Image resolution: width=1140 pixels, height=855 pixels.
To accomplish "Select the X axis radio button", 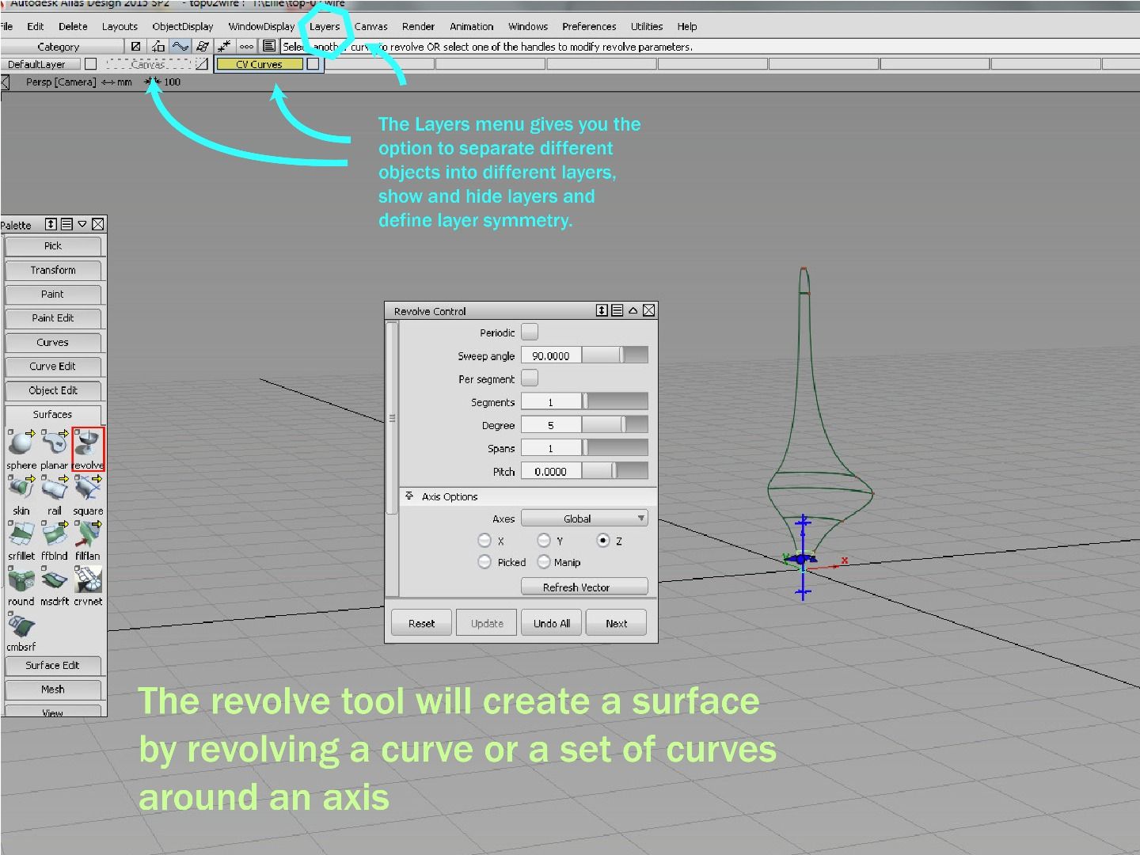I will [x=484, y=541].
